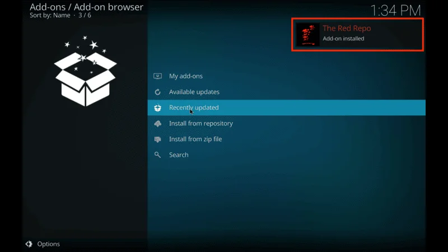Viewport: 448px width, 252px height.
Task: Open the Options label at the bottom
Action: (x=48, y=244)
